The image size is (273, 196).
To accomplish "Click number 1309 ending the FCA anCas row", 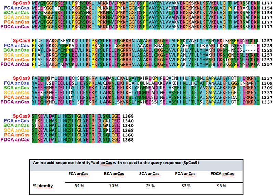I will [x=266, y=83].
